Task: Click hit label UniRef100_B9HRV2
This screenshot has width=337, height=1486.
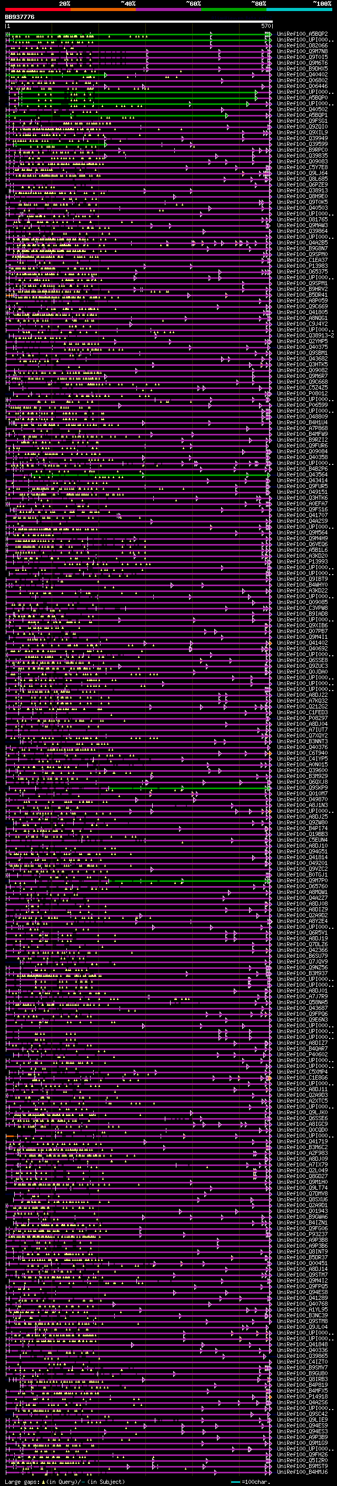Action: 302,289
